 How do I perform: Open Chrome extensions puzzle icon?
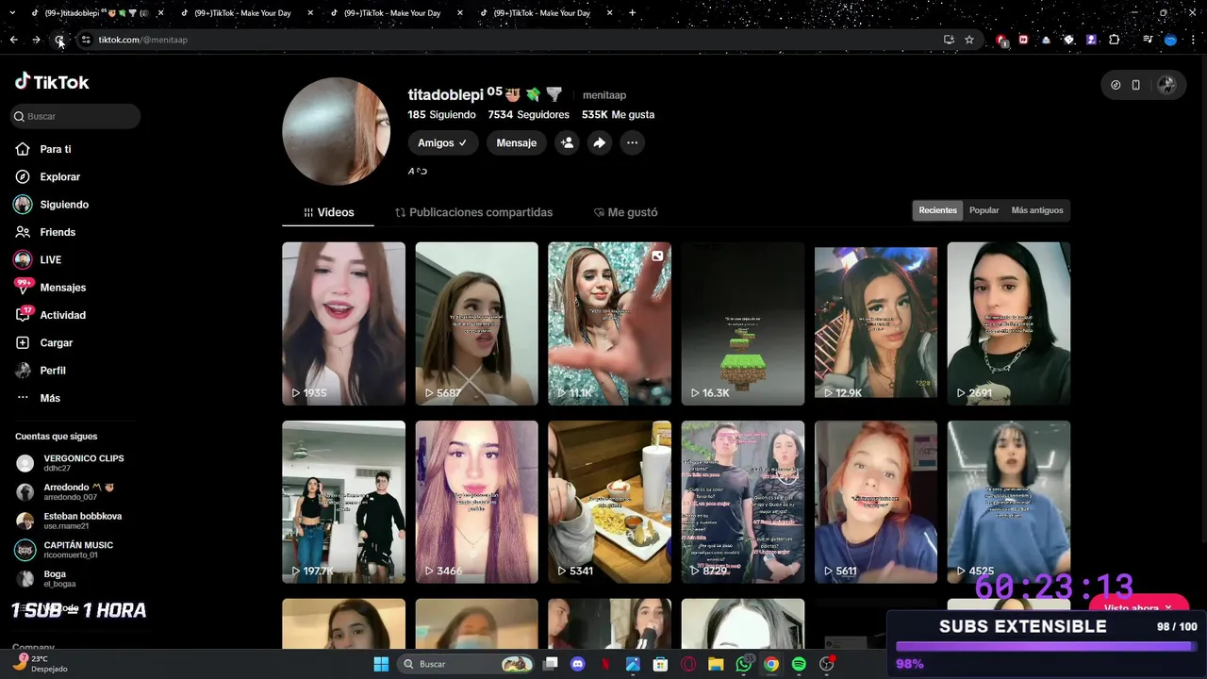1115,40
